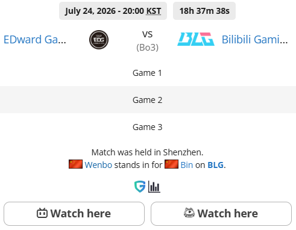Click Watch here with Bilibili TV icon
Viewport: 296px width, 230px height.
(x=74, y=214)
